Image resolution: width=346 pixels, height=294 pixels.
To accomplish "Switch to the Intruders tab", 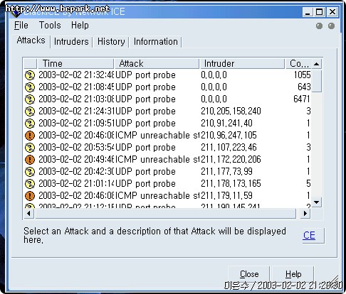I will coord(71,42).
